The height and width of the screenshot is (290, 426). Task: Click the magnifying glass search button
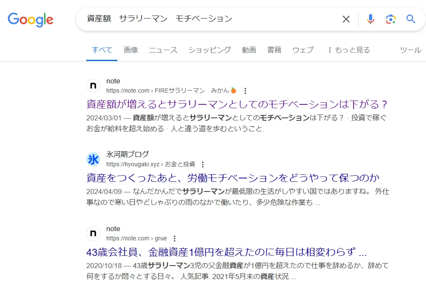click(x=410, y=19)
